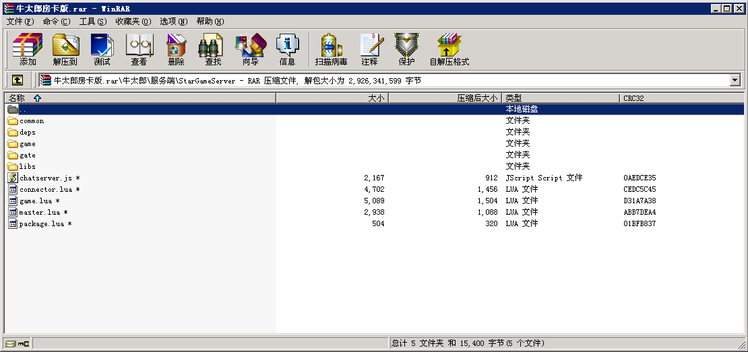748x352 pixels.
Task: Click the 添加 (Add) toolbar icon
Action: 28,49
